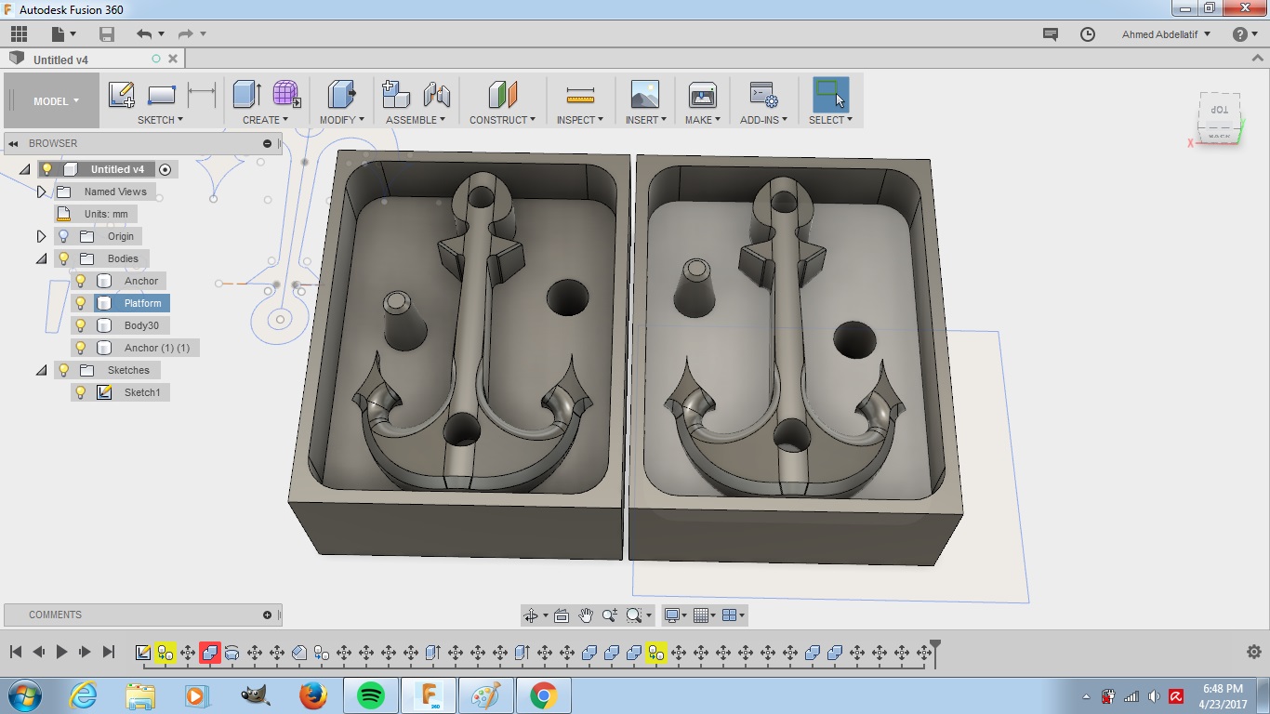Viewport: 1270px width, 714px height.
Task: Toggle visibility bulb of Bodies folder
Action: [x=63, y=258]
